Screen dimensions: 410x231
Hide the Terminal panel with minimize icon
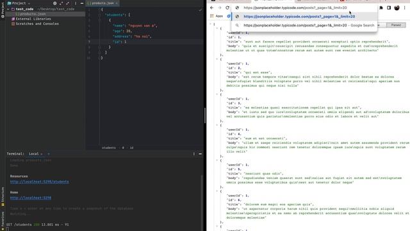point(201,154)
